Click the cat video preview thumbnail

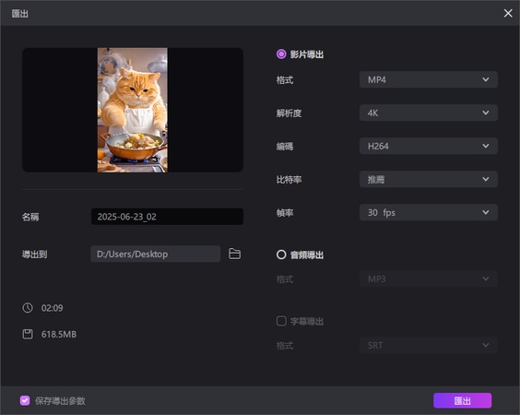coord(133,110)
